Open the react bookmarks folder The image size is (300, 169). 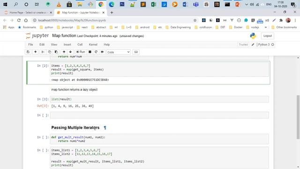coord(82,27)
